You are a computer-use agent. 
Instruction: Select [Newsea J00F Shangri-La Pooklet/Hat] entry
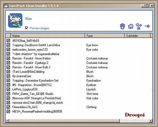36,98
